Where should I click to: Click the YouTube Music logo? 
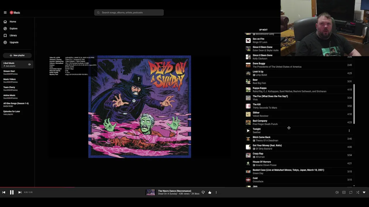[15, 13]
